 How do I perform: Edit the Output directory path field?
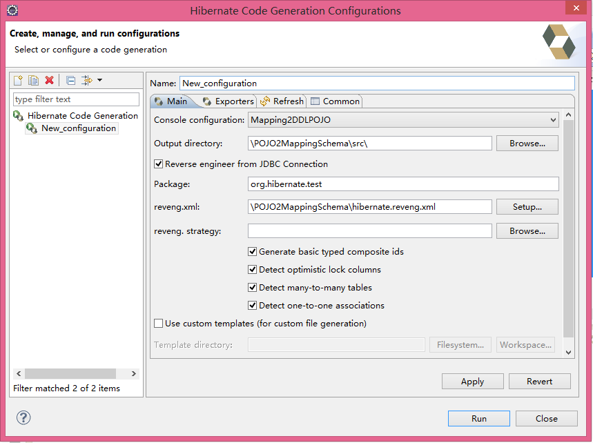[x=370, y=144]
